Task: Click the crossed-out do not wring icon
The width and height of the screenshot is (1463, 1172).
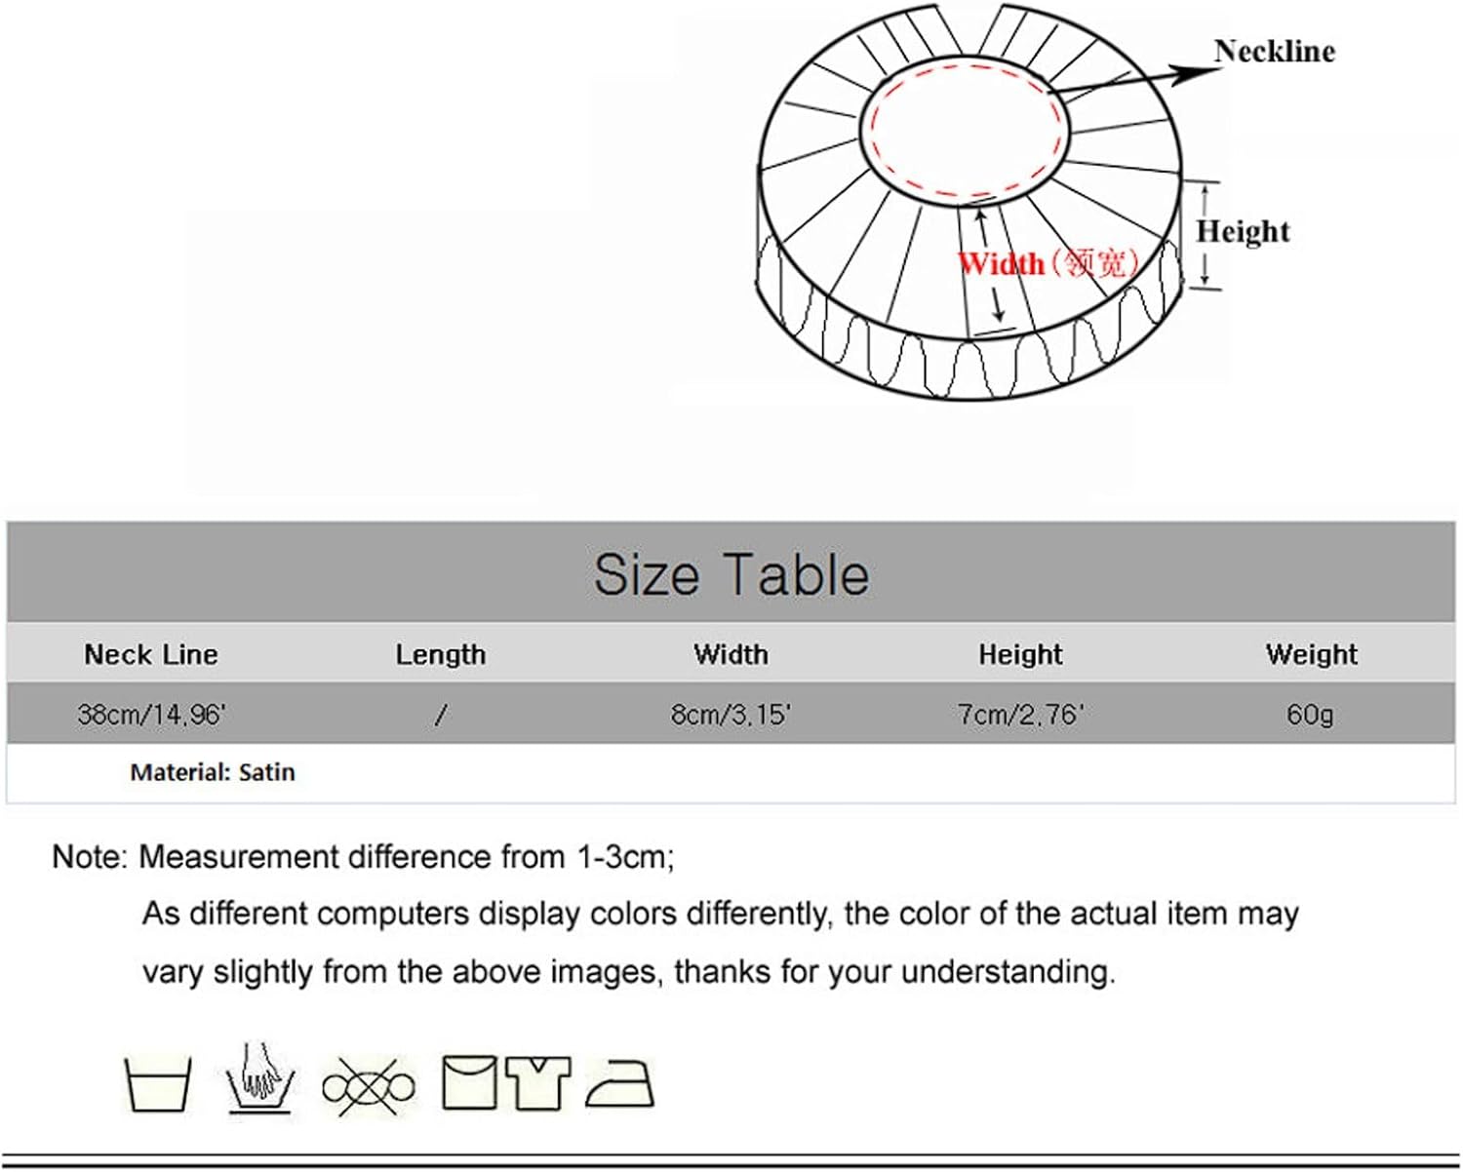Action: click(x=368, y=1086)
